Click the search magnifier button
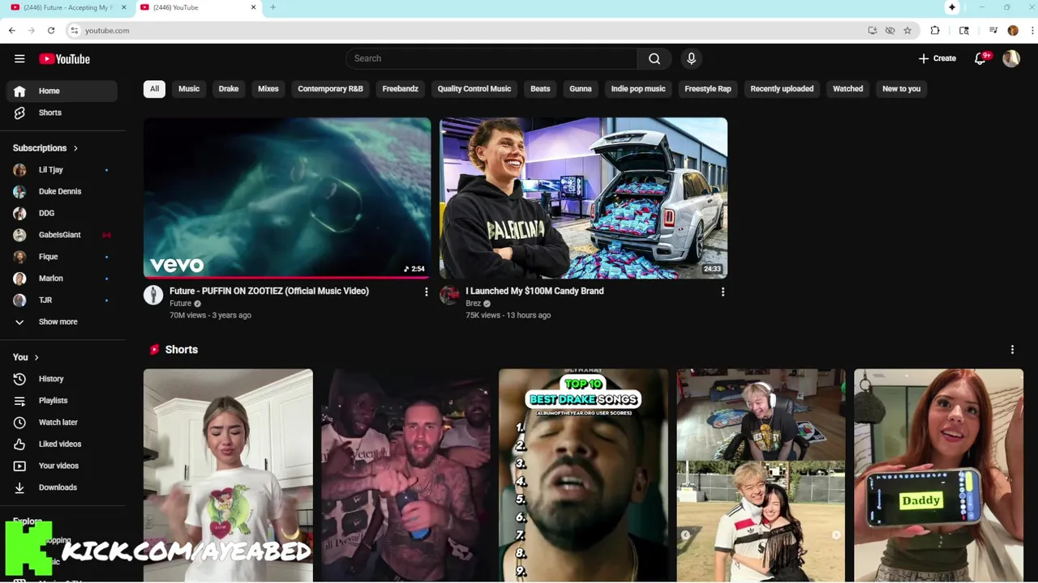 coord(654,58)
